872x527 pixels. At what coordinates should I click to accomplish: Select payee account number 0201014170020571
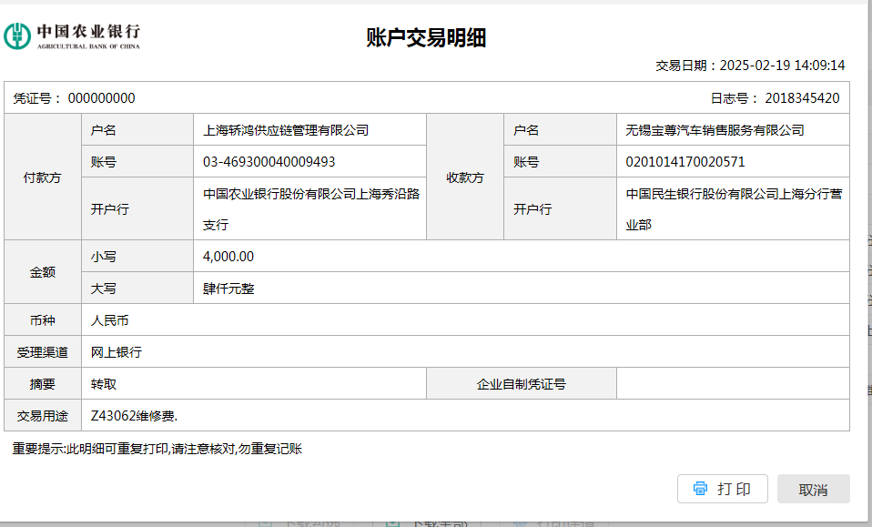(x=685, y=162)
